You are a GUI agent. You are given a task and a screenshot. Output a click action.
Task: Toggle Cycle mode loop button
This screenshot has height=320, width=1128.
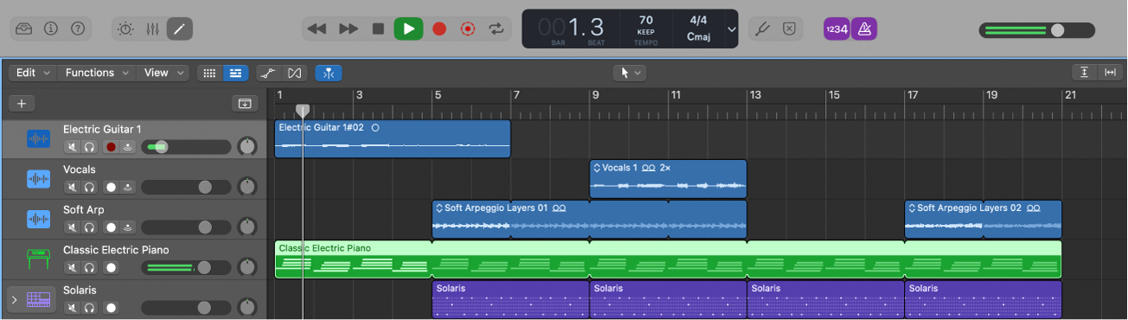[x=496, y=29]
